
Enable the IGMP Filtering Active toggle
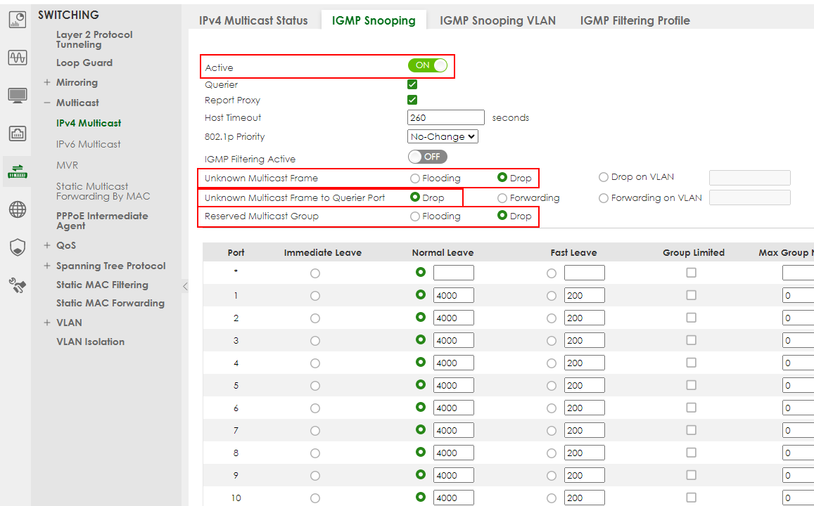427,157
